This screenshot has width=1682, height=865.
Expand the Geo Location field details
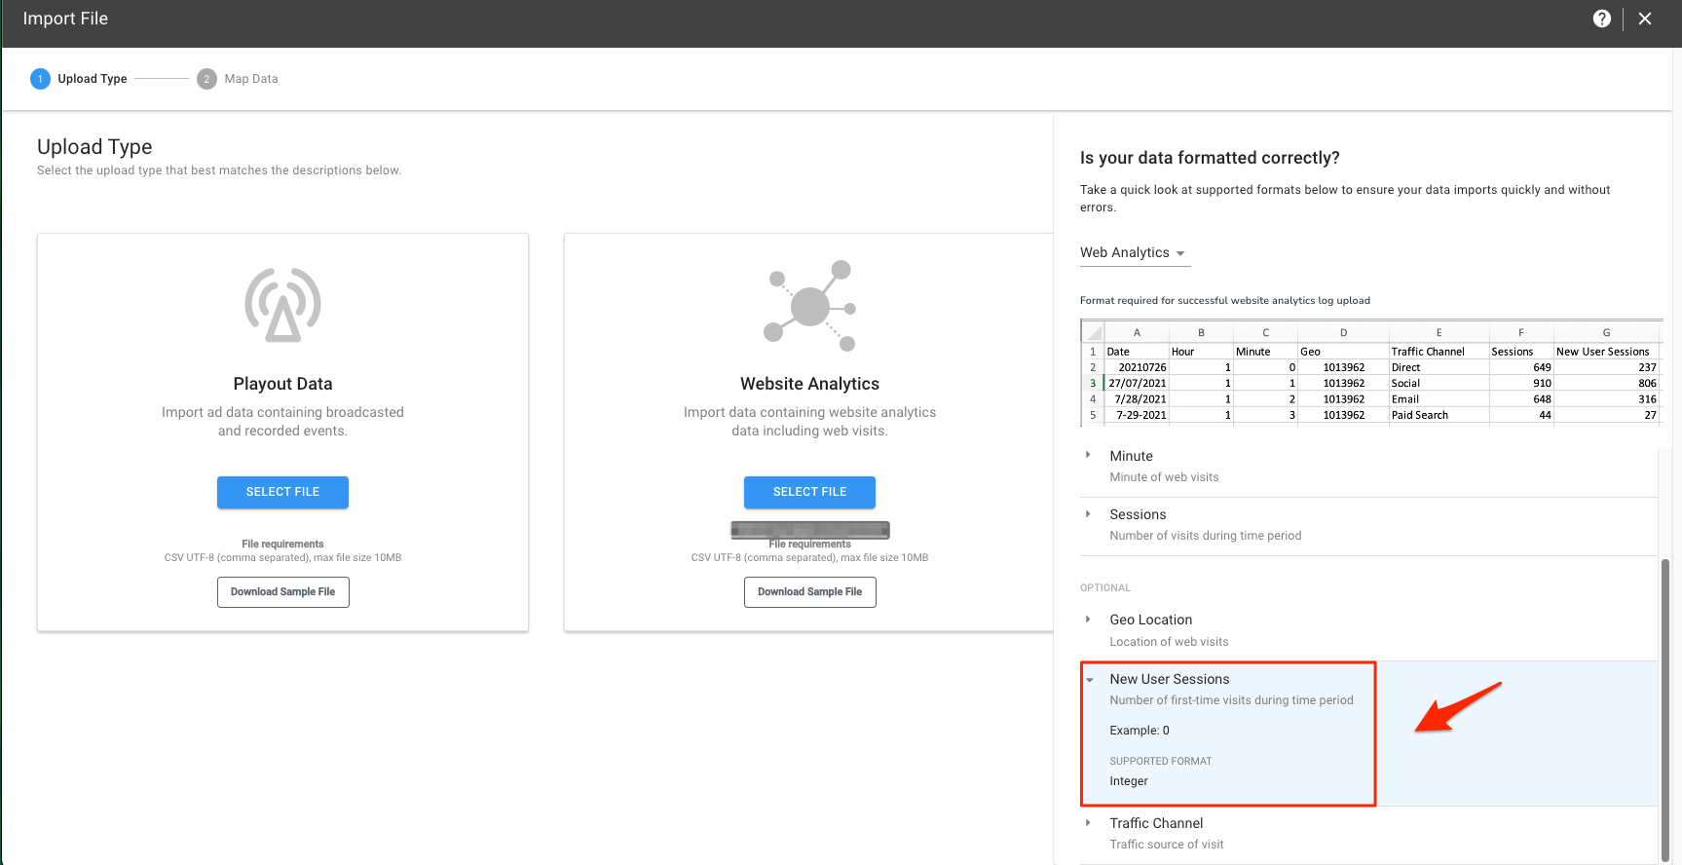1089,620
